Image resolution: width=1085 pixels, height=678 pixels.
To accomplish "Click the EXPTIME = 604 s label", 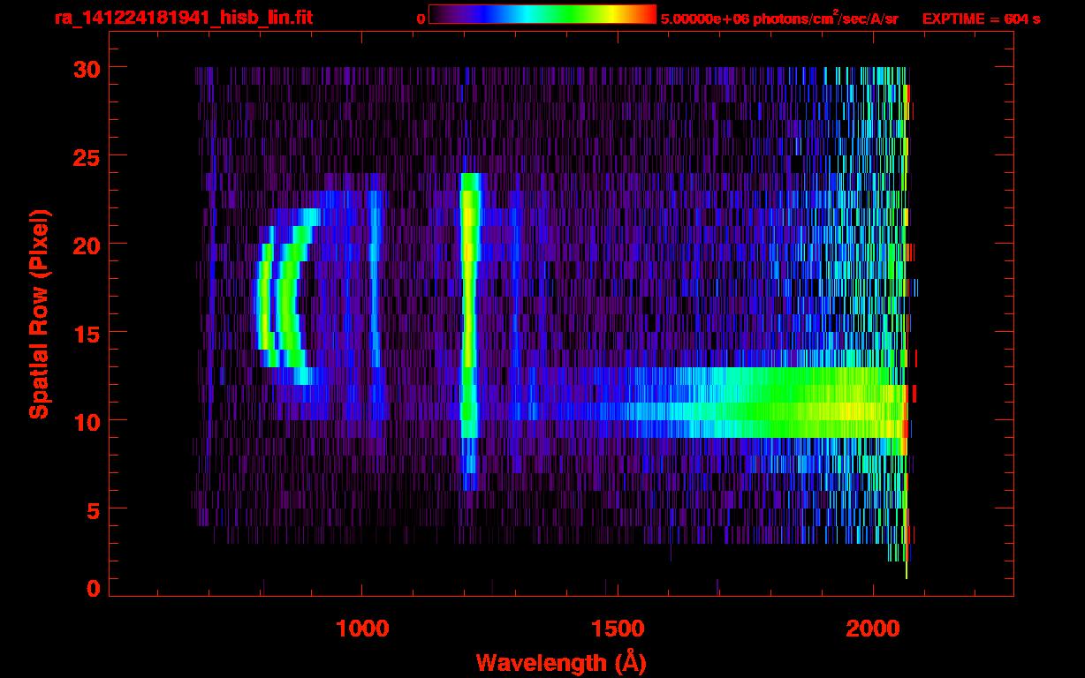I will pos(981,19).
